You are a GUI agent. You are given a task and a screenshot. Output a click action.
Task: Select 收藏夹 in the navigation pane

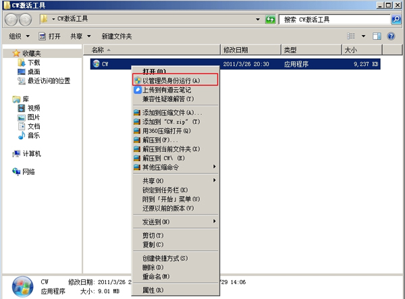tap(31, 53)
